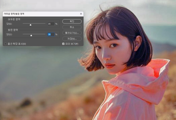Click the 저장(S)... button
This screenshot has width=176, height=120.
[72, 39]
